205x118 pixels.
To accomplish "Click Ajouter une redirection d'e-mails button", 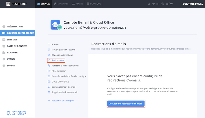I will [126, 104].
